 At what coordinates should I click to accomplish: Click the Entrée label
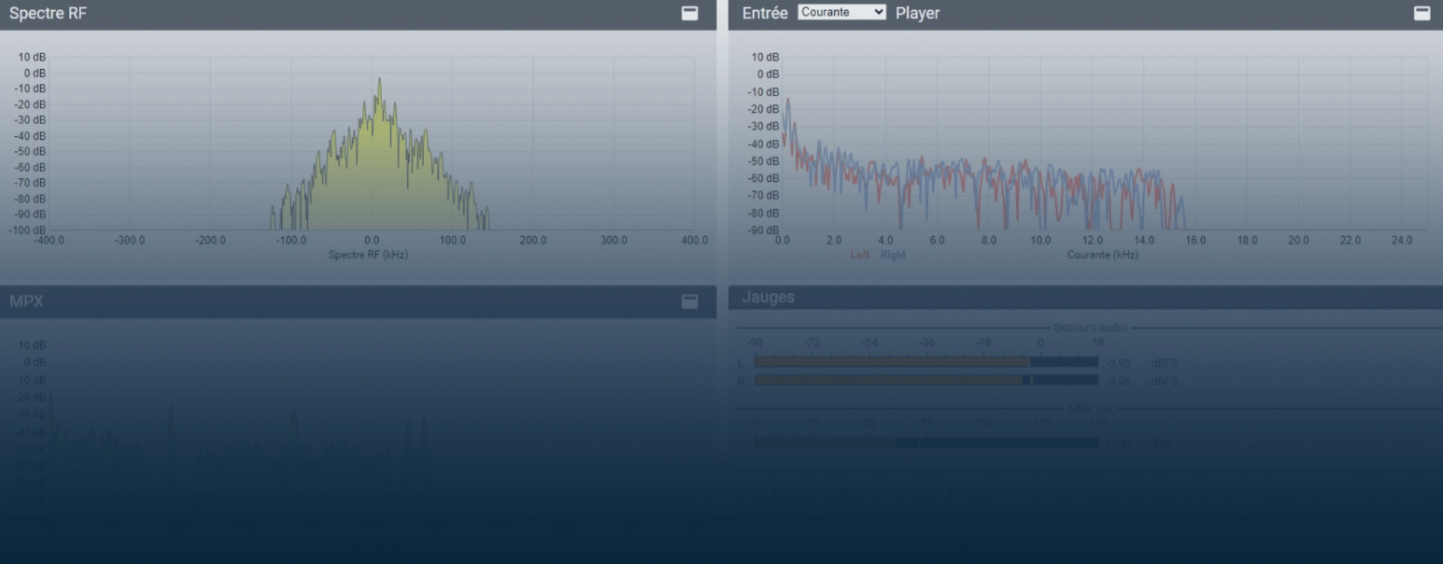(x=764, y=14)
